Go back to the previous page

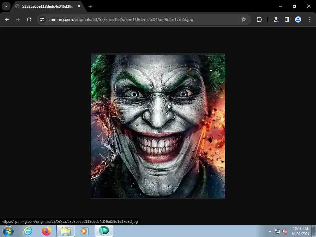(x=7, y=19)
